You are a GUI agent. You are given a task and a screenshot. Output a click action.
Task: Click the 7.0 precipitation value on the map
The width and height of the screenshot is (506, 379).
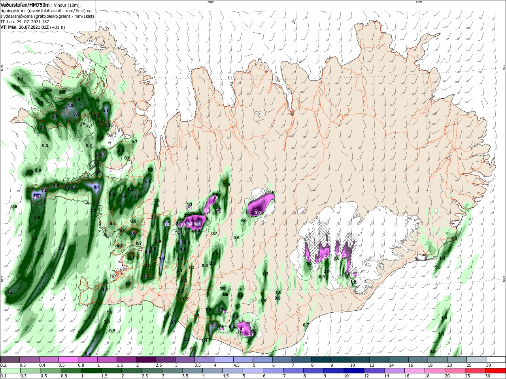click(x=44, y=191)
